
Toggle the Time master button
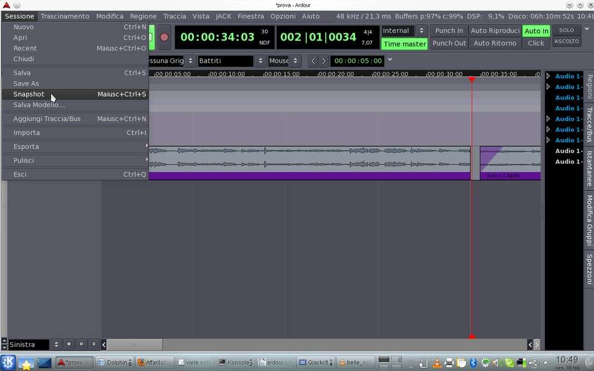tap(404, 44)
